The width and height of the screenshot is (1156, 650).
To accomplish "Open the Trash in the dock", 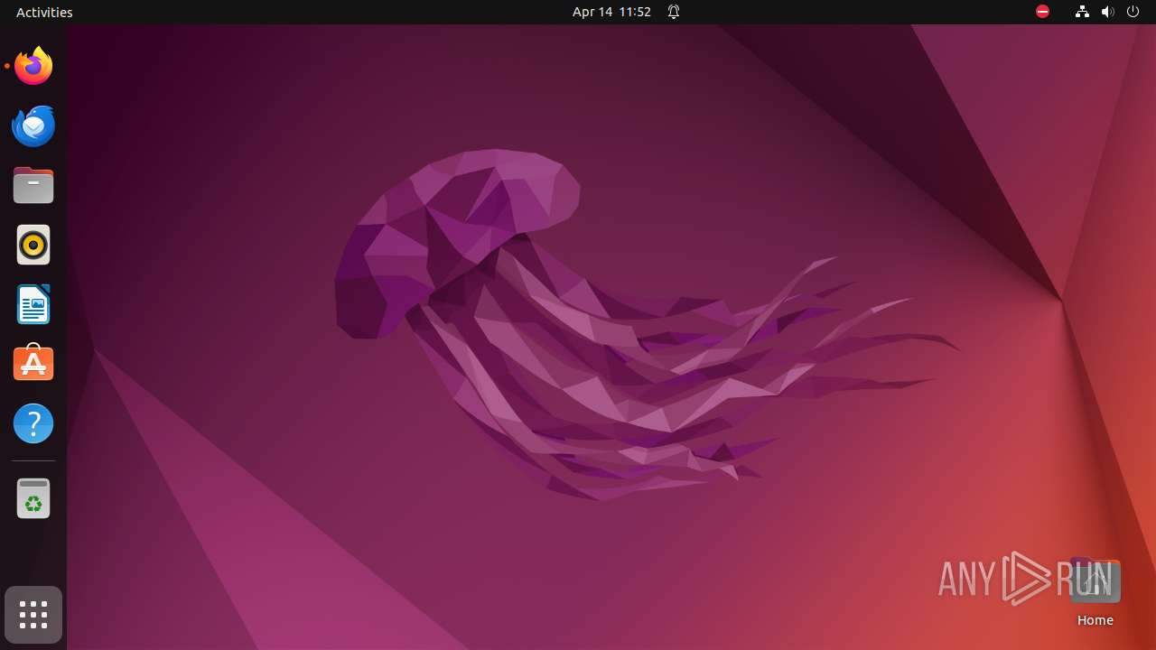I will [x=33, y=498].
